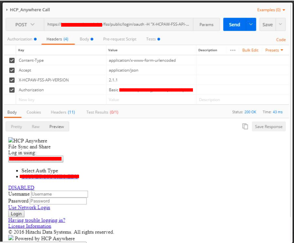Image resolution: width=294 pixels, height=243 pixels.
Task: Click the application/x-www-form-urlencoded value cell
Action: [x=151, y=60]
